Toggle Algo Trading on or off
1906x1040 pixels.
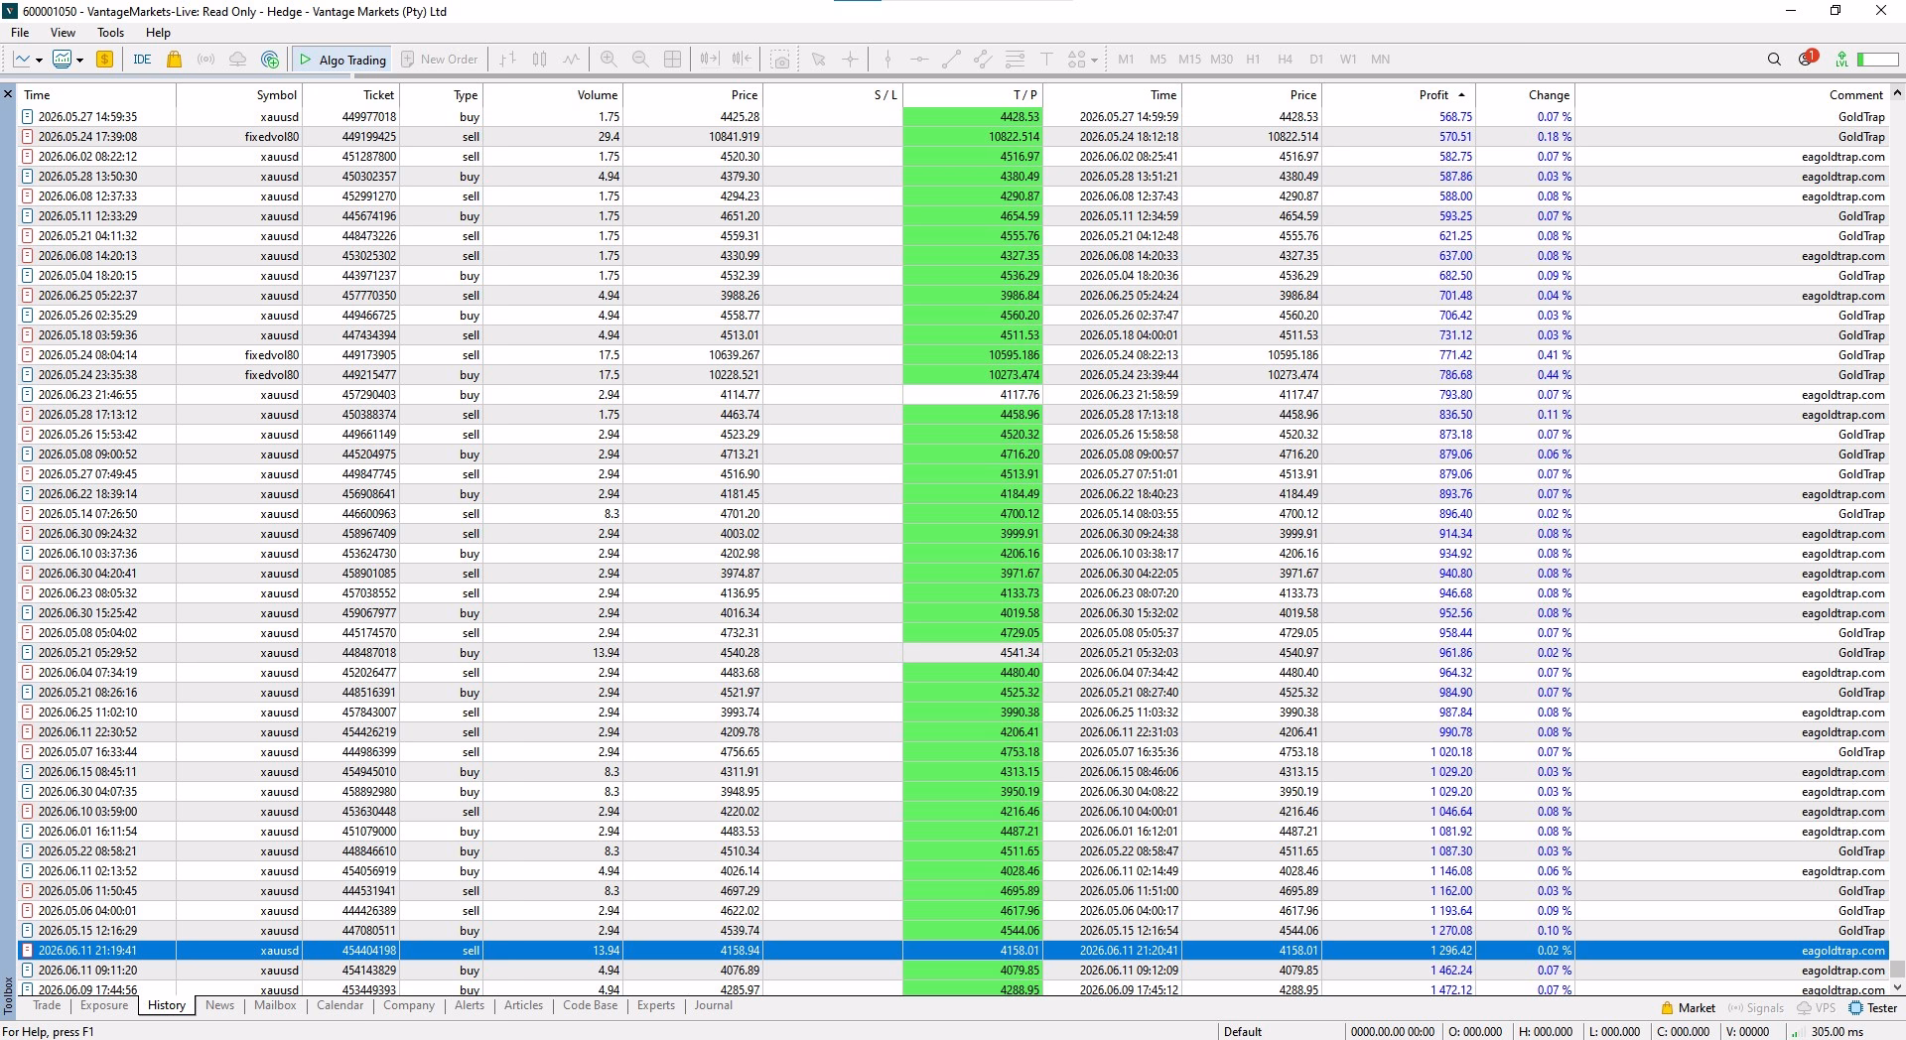[x=341, y=60]
